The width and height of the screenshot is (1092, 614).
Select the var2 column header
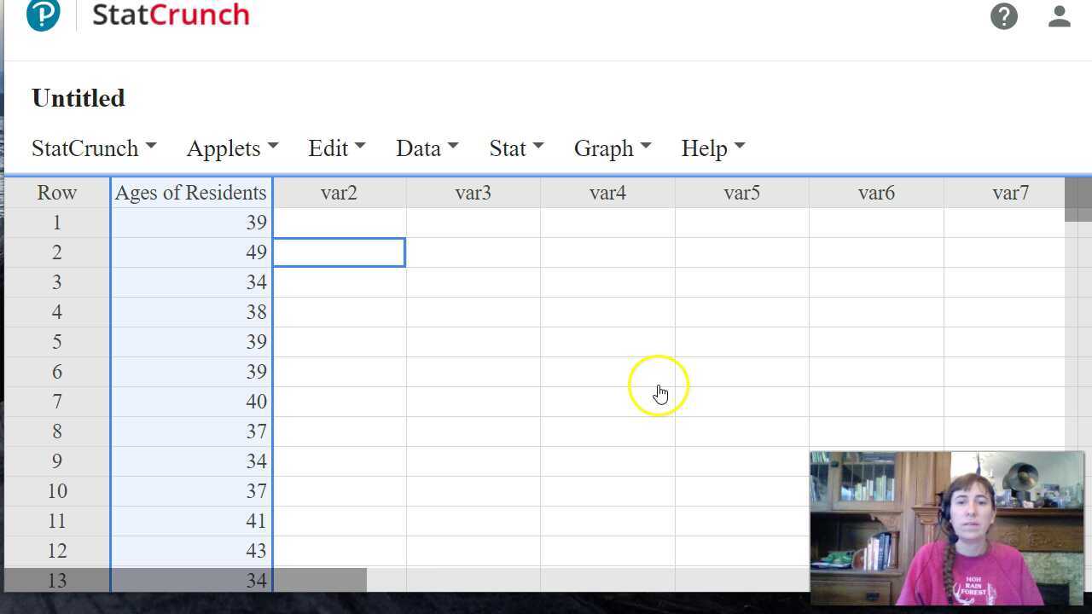(339, 193)
